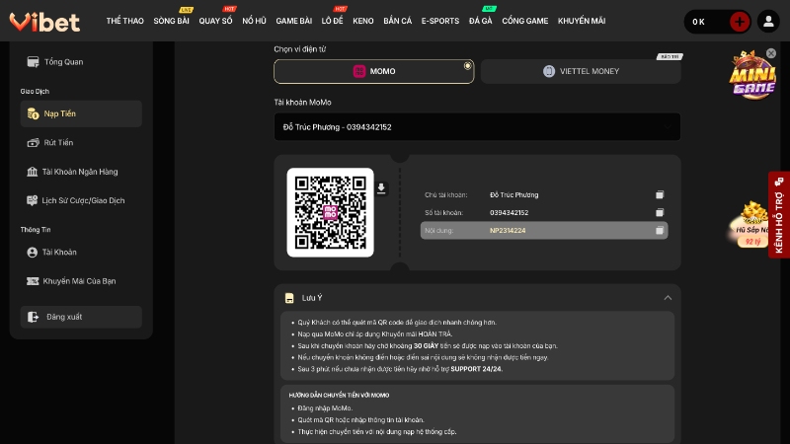Image resolution: width=790 pixels, height=444 pixels.
Task: Click the transaction history icon
Action: pyautogui.click(x=32, y=200)
